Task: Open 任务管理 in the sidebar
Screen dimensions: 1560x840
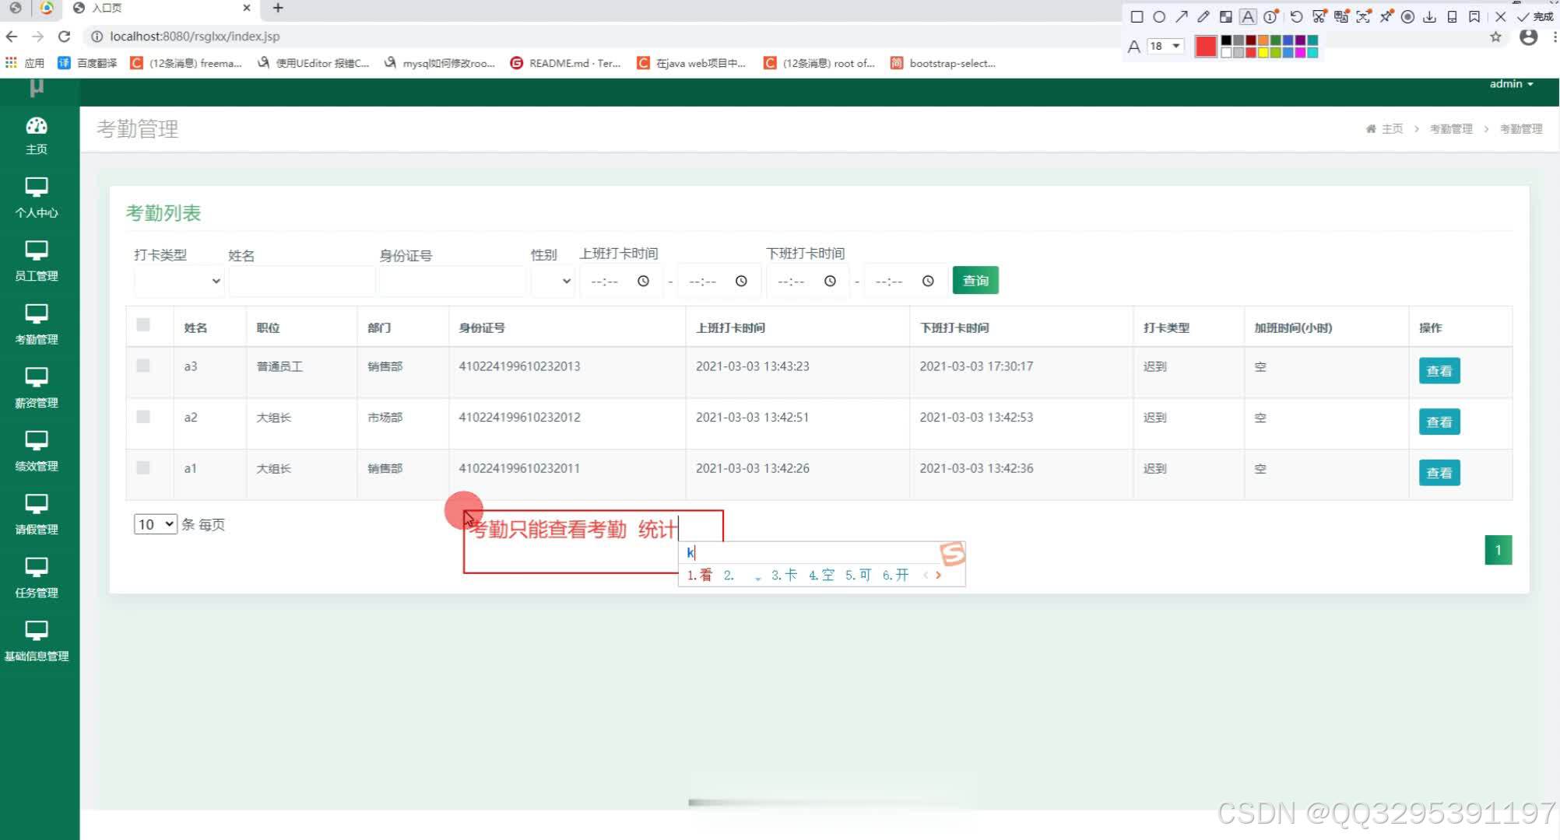Action: point(37,578)
